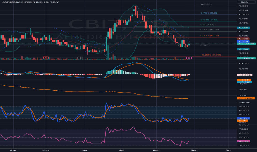Click the orange 9.70 stochastic value tag

(242, 120)
